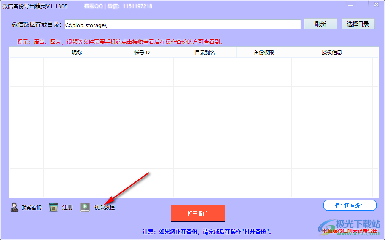Click the 微信数据存放目录 label
Screen dimensions: 385x240
(37, 24)
